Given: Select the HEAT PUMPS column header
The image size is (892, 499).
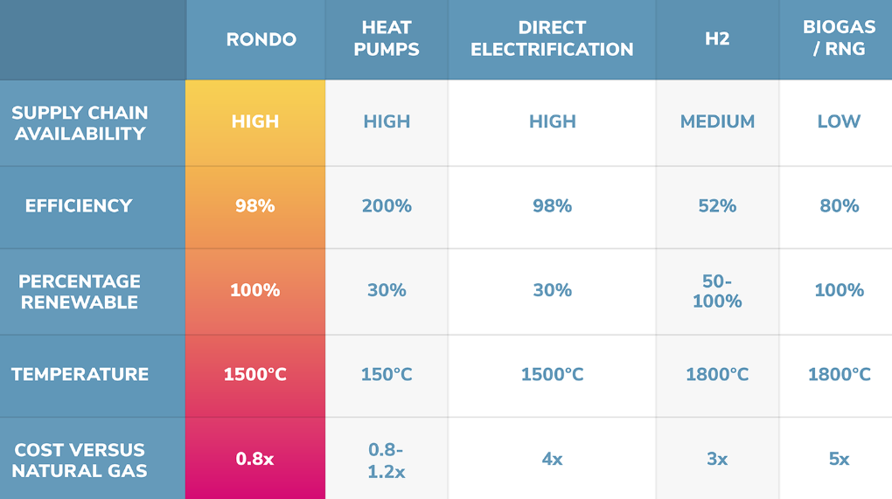Looking at the screenshot, I should point(386,39).
